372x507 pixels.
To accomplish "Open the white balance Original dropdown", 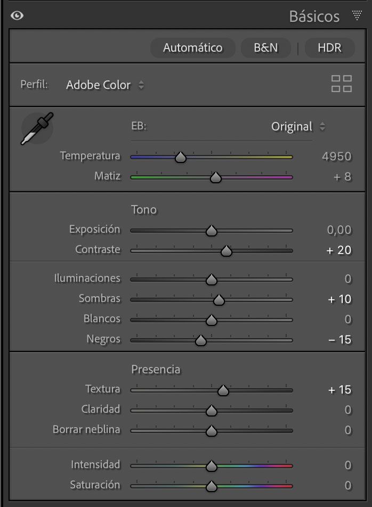I will coord(298,127).
